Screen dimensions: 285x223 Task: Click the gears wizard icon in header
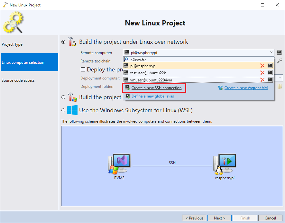[13, 22]
